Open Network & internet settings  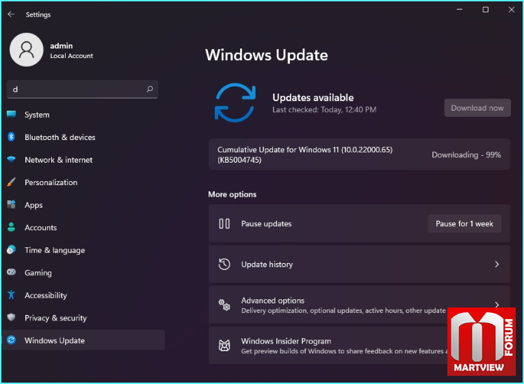tap(83, 160)
